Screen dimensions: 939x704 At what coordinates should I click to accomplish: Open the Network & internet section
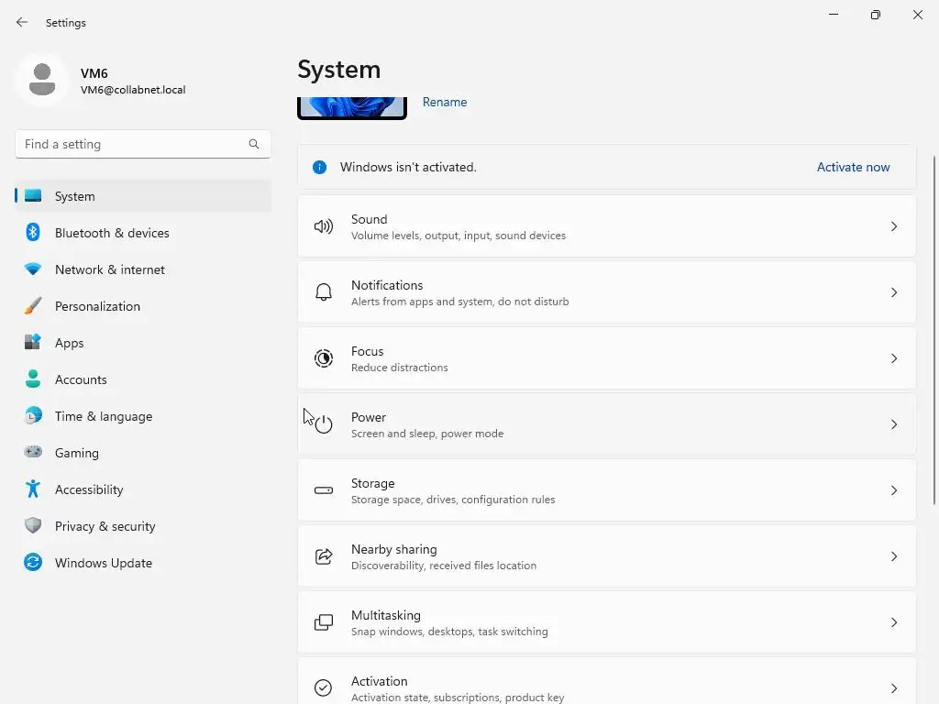pos(110,269)
